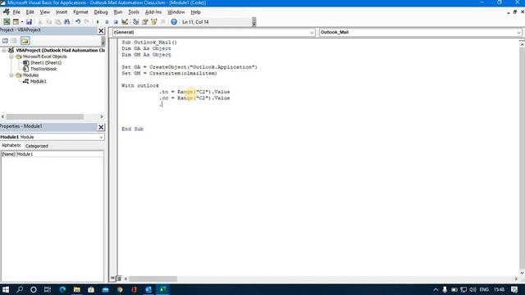Viewport: 525px width, 295px height.
Task: Collapse the Modules folder node
Action: pyautogui.click(x=11, y=75)
